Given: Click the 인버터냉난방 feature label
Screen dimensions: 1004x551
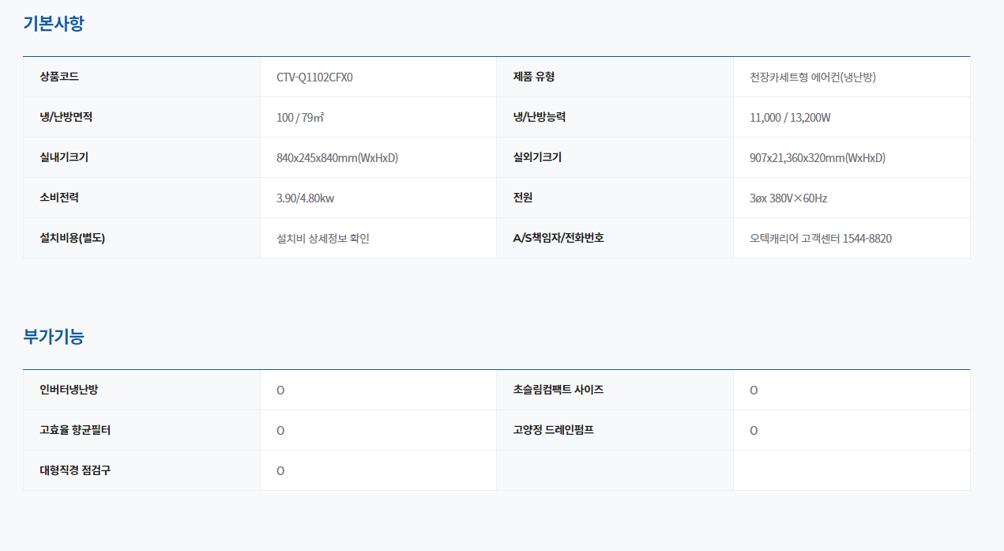Looking at the screenshot, I should click(69, 390).
